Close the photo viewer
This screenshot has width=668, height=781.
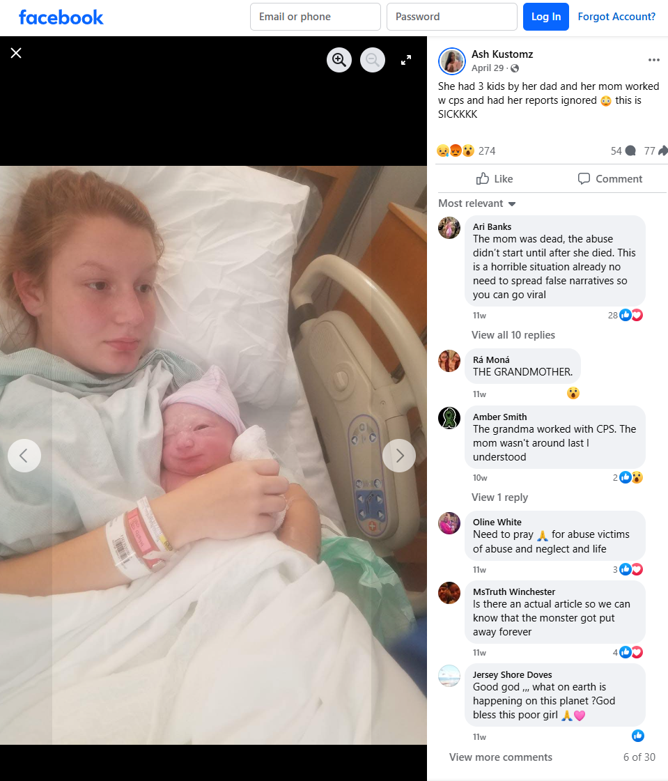click(x=16, y=53)
